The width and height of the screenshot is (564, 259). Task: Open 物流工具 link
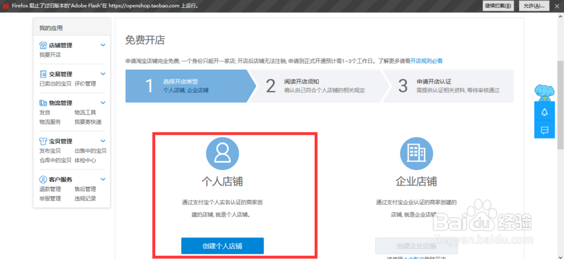[85, 113]
